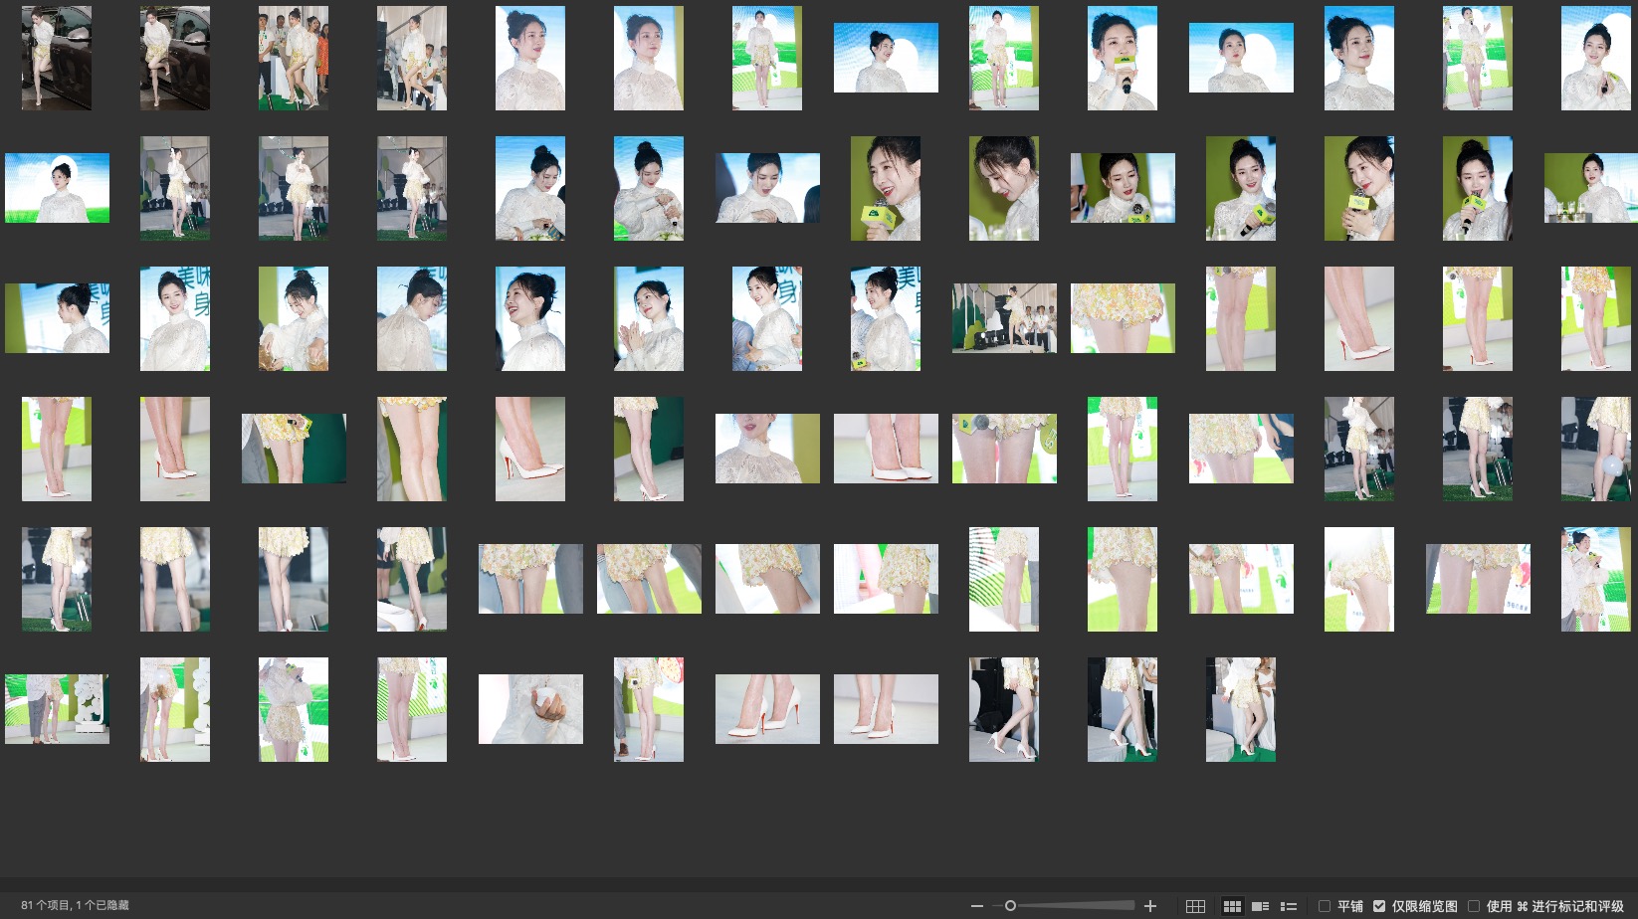Viewport: 1638px width, 919px height.
Task: Select landscape portrait starting the second row
Action: pyautogui.click(x=57, y=188)
